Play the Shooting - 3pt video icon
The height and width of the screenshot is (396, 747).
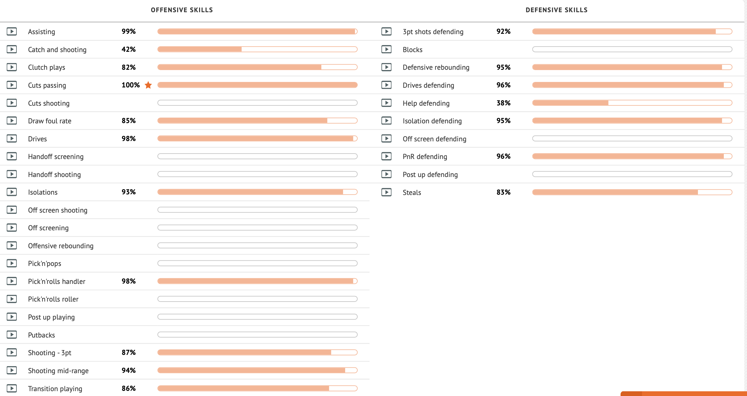click(12, 352)
